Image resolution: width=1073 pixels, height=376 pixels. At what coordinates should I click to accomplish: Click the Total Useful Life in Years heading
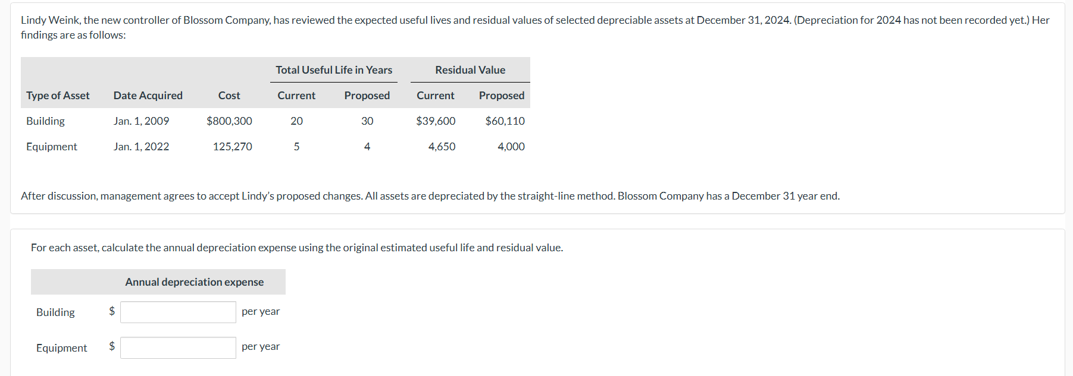(x=334, y=70)
